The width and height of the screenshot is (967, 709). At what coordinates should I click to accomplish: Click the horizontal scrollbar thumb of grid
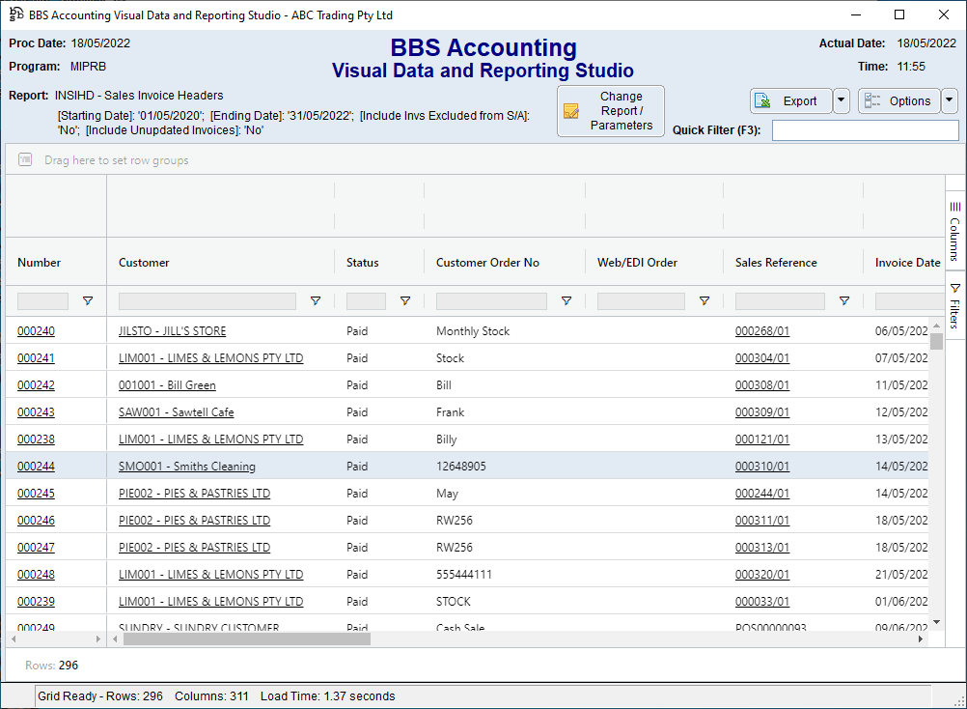246,639
